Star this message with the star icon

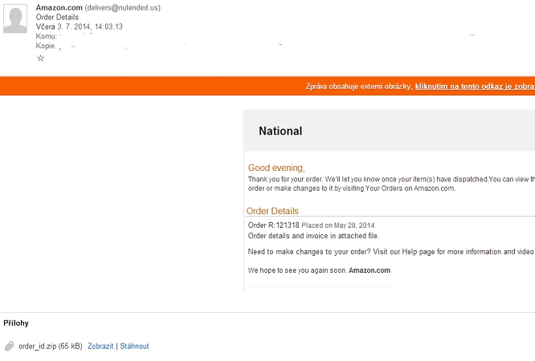(x=40, y=58)
